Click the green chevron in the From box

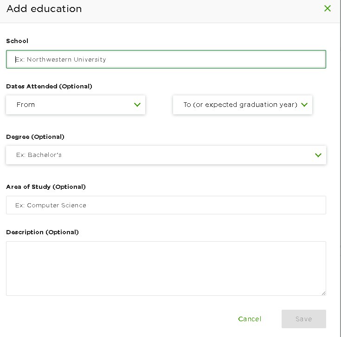click(x=137, y=105)
